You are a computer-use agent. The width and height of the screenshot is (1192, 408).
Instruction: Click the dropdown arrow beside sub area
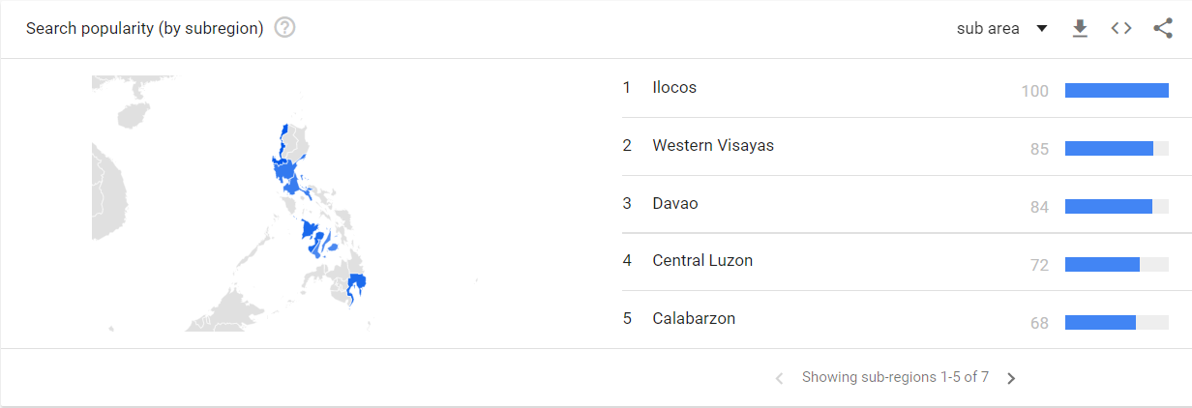point(1042,28)
